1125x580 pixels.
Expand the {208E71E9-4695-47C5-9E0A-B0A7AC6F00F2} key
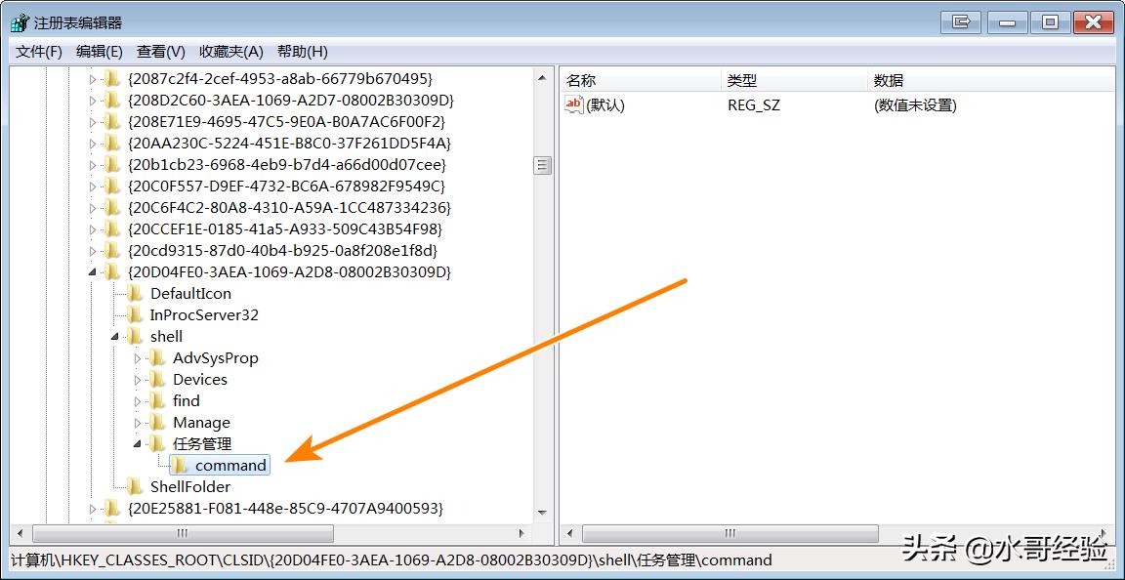click(92, 122)
